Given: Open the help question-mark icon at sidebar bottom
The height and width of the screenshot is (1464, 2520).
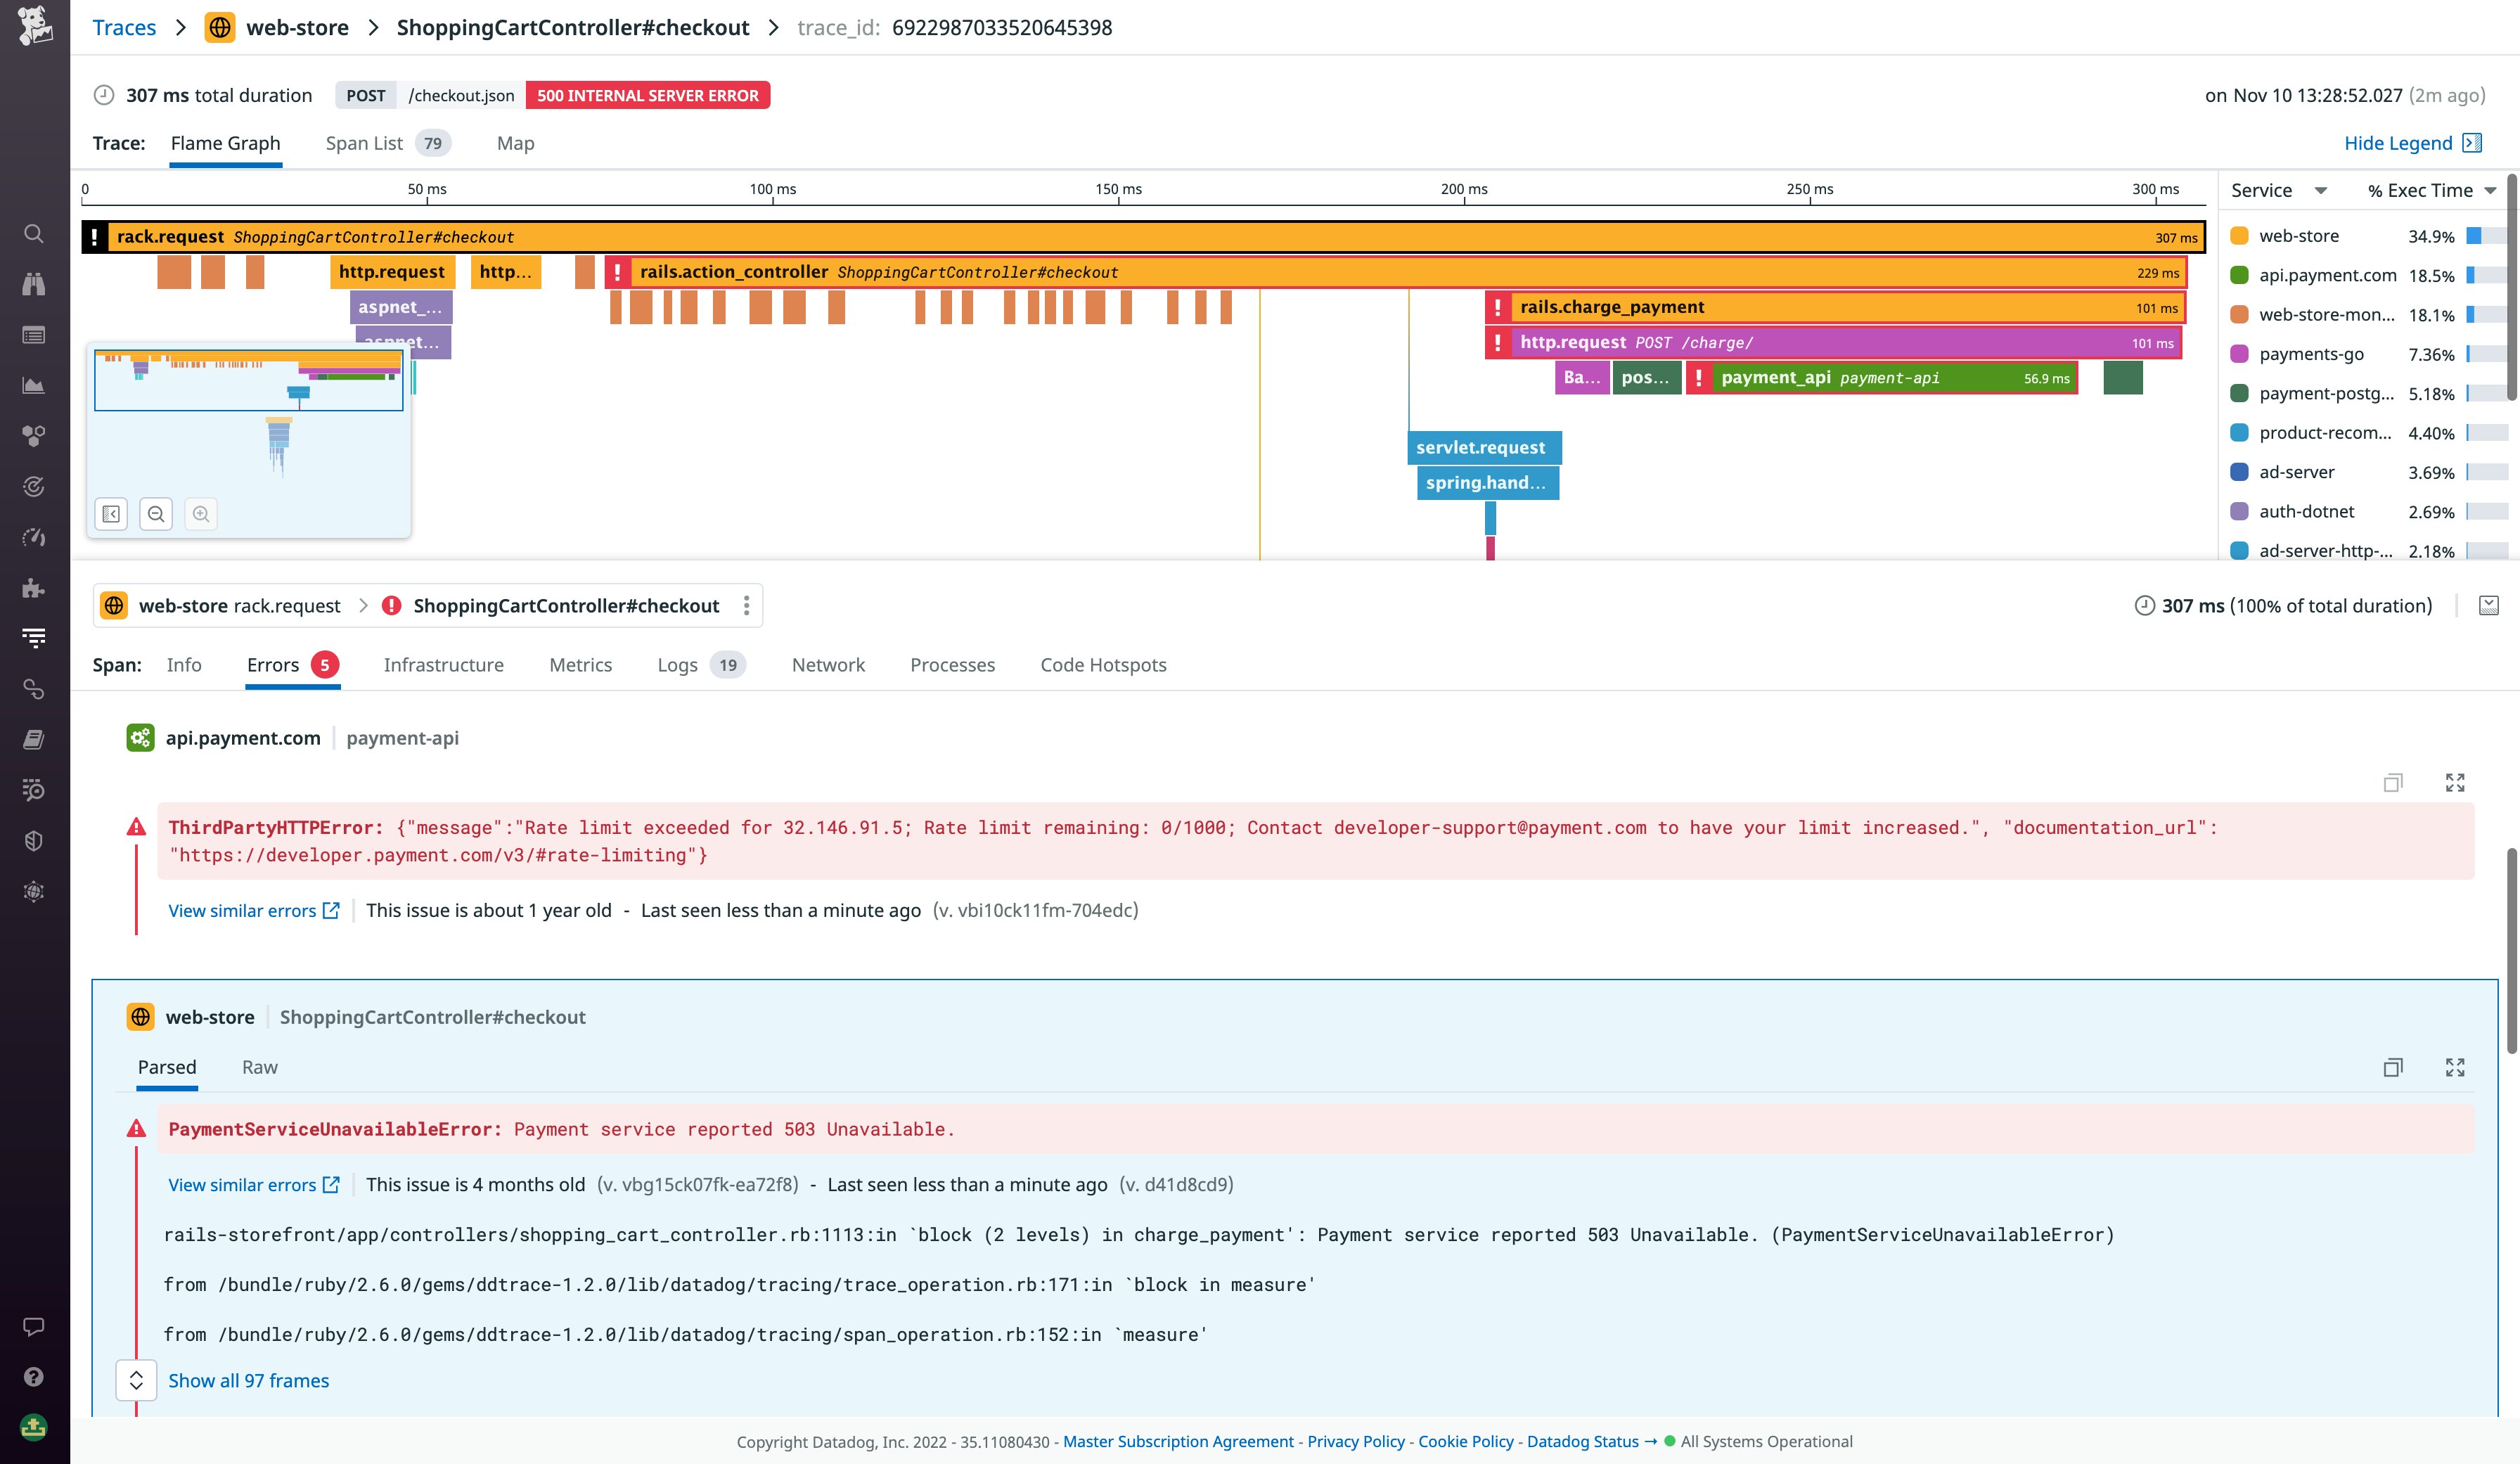Looking at the screenshot, I should 34,1376.
